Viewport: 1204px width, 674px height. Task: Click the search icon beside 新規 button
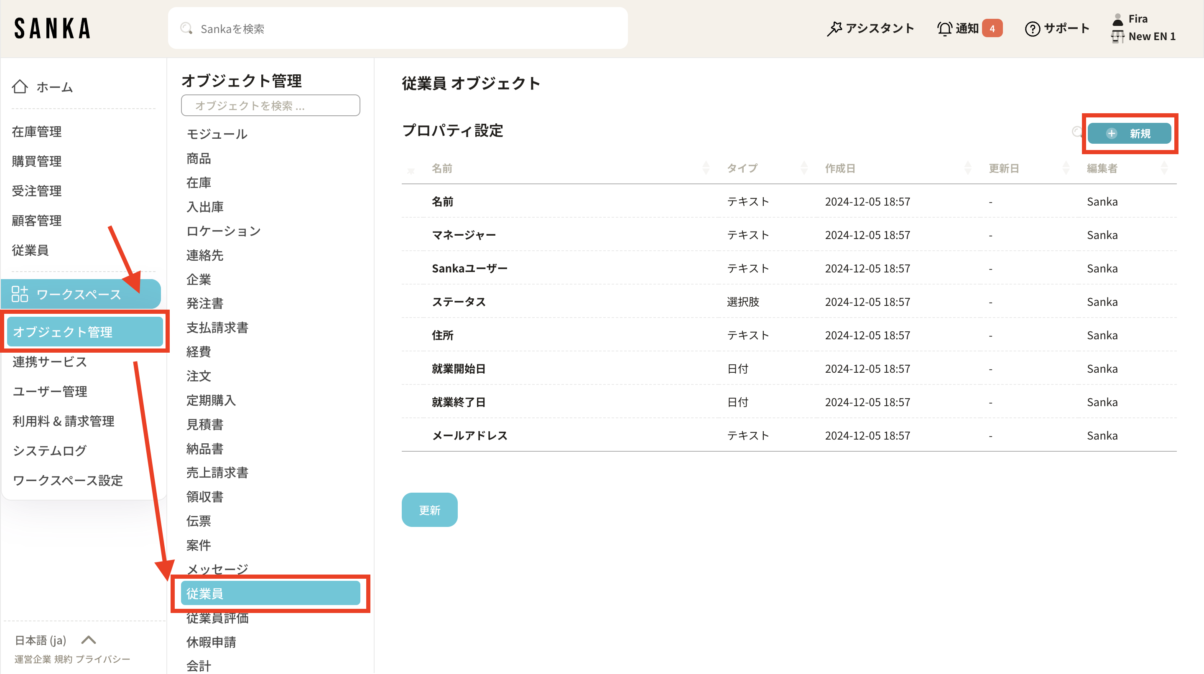1077,132
